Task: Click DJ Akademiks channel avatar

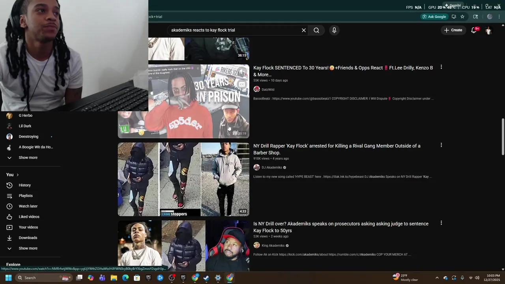Action: (x=256, y=167)
